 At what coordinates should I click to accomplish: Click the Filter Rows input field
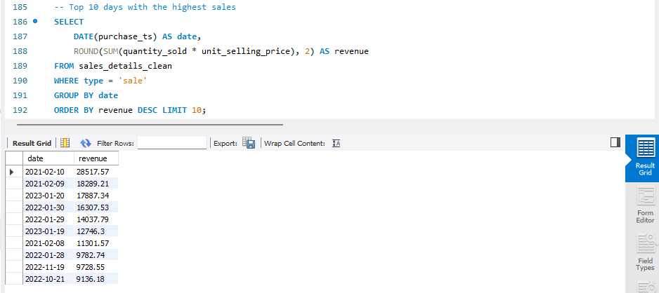coord(172,143)
